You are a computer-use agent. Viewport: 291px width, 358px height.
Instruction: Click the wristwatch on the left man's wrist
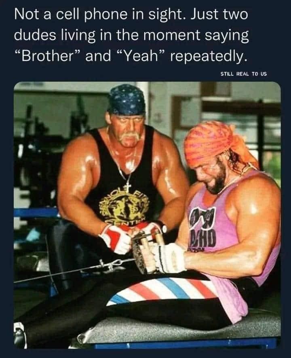click(162, 227)
